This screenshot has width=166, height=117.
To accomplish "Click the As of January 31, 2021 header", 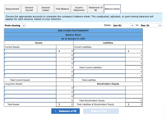I will click(73, 39).
